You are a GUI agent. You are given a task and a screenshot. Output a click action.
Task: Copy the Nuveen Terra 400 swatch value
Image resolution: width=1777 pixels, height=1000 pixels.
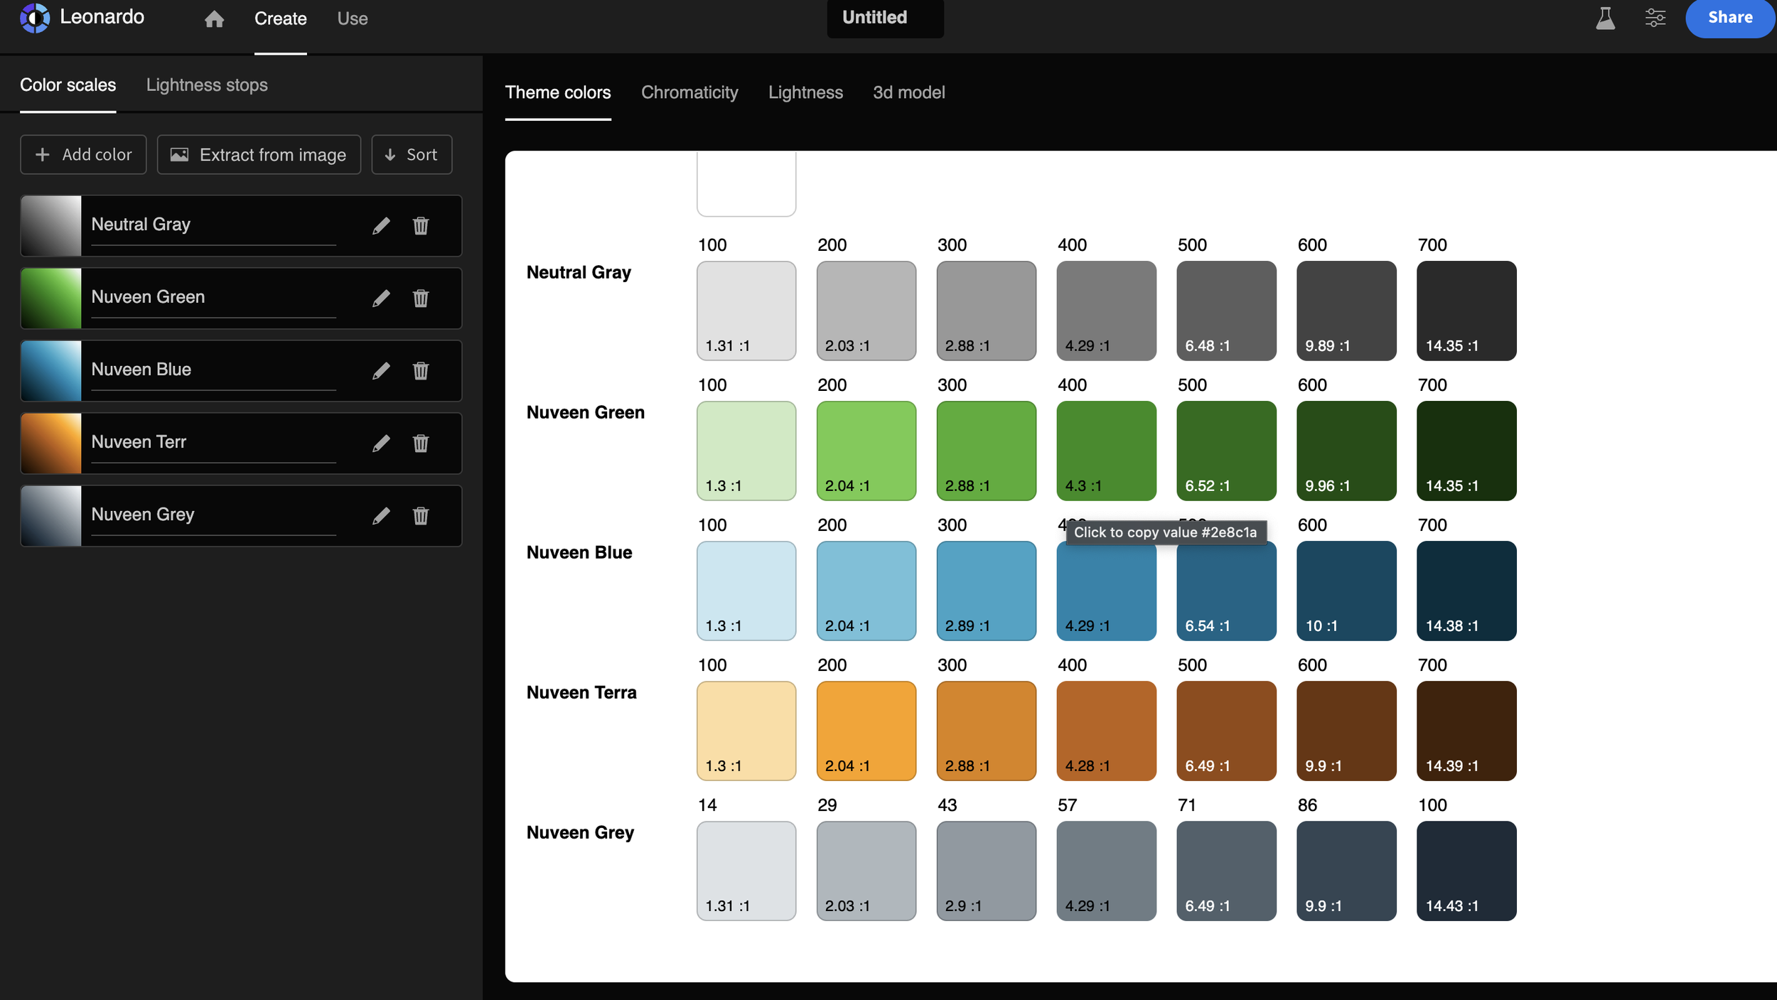click(x=1106, y=731)
